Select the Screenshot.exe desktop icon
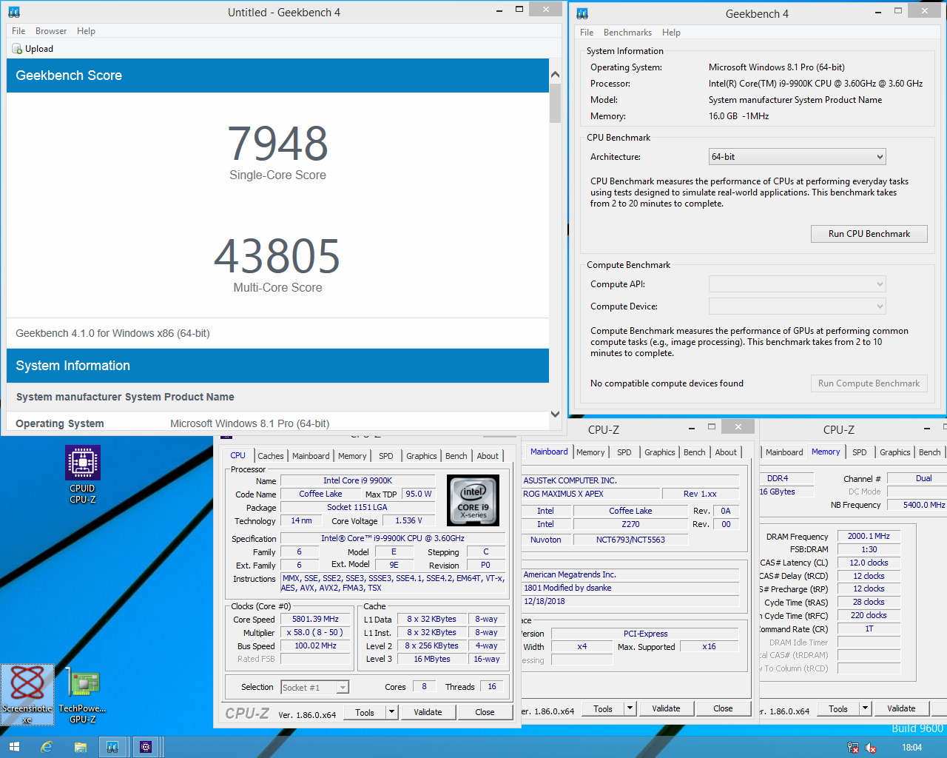The width and height of the screenshot is (947, 758). tap(27, 694)
